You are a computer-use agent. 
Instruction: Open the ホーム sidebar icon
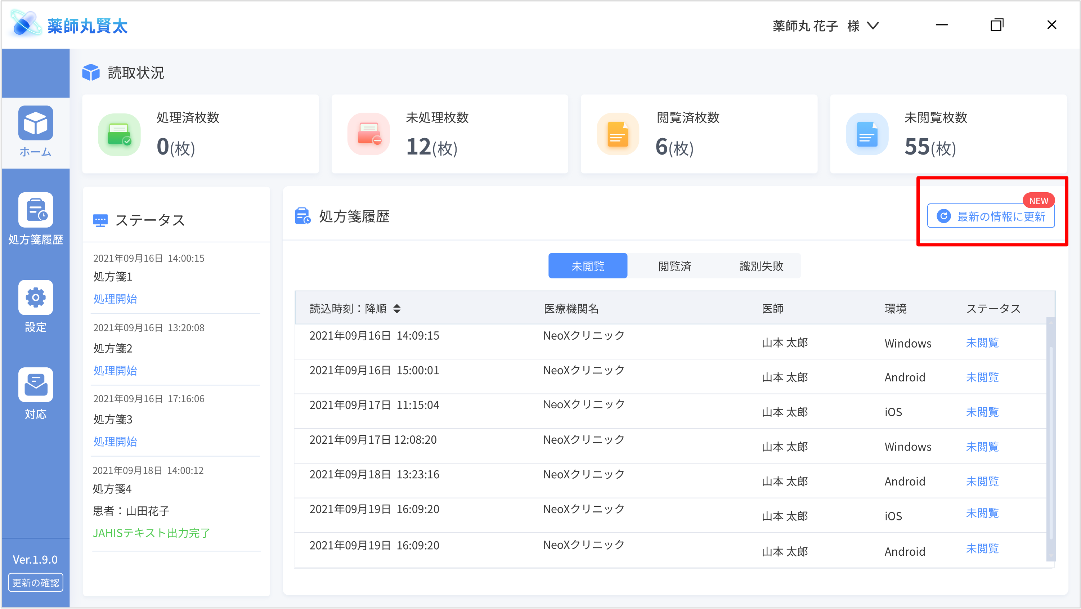pos(35,123)
